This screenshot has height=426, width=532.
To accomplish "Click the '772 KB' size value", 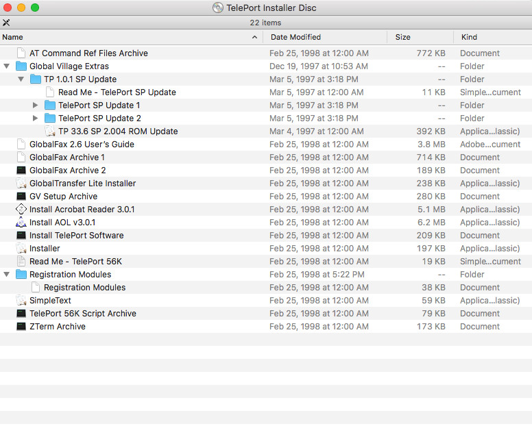I will pyautogui.click(x=431, y=53).
